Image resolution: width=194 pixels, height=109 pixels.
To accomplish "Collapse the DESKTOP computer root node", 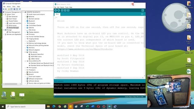I will click(x=23, y=12).
